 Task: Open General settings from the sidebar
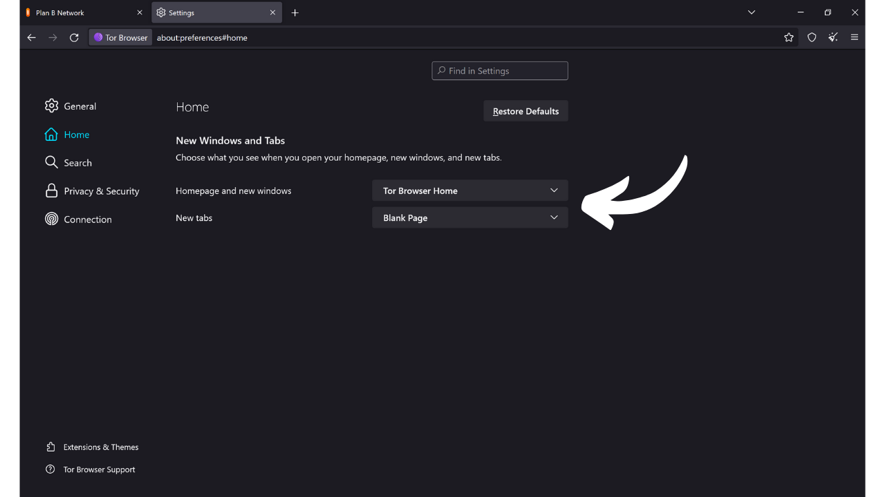[79, 106]
